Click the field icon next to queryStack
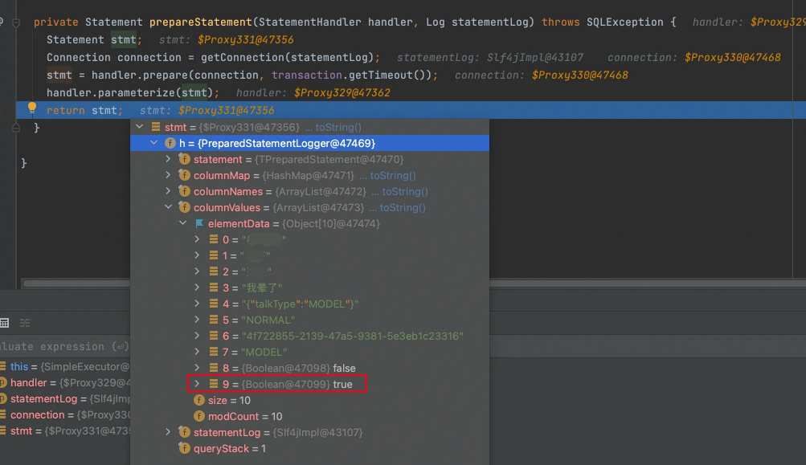The image size is (806, 465). pyautogui.click(x=184, y=448)
